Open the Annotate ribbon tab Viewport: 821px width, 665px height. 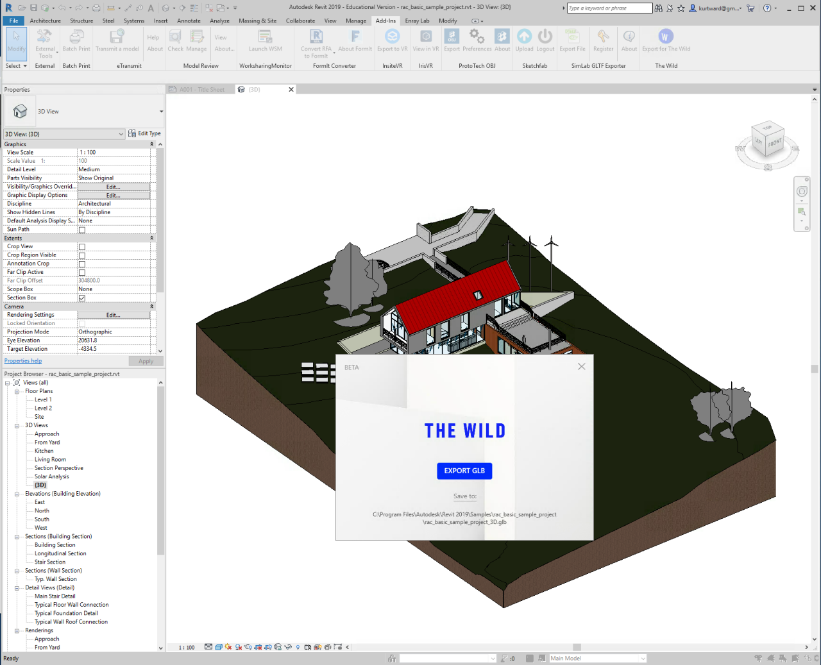(189, 21)
